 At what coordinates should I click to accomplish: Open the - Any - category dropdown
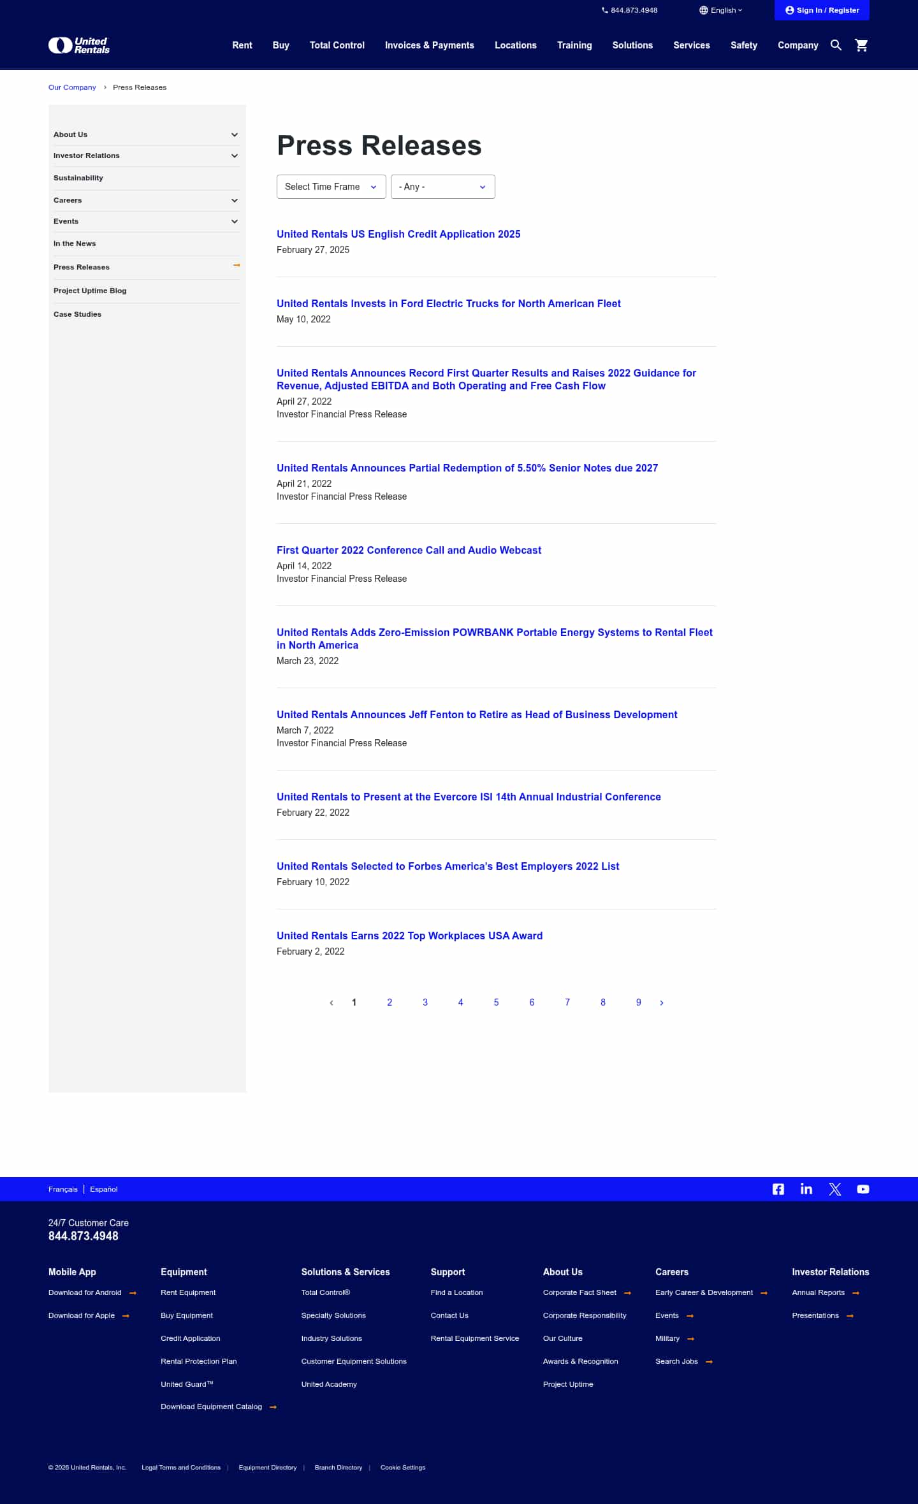(443, 187)
